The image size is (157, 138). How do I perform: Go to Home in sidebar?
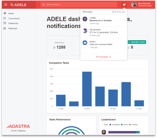click(x=11, y=14)
